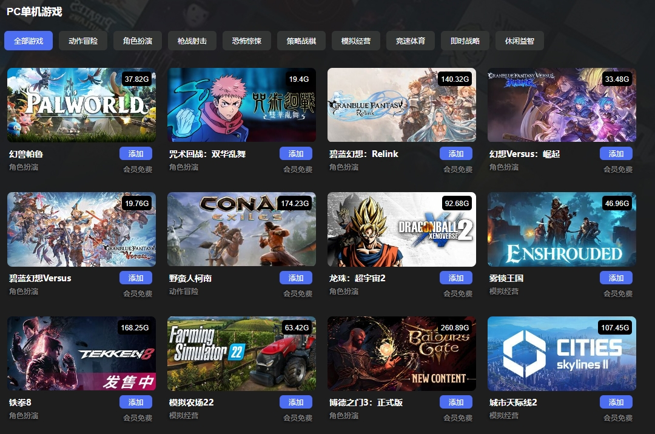Filter games by 恐怖惊悚 tab
Image resolution: width=655 pixels, height=434 pixels.
246,41
